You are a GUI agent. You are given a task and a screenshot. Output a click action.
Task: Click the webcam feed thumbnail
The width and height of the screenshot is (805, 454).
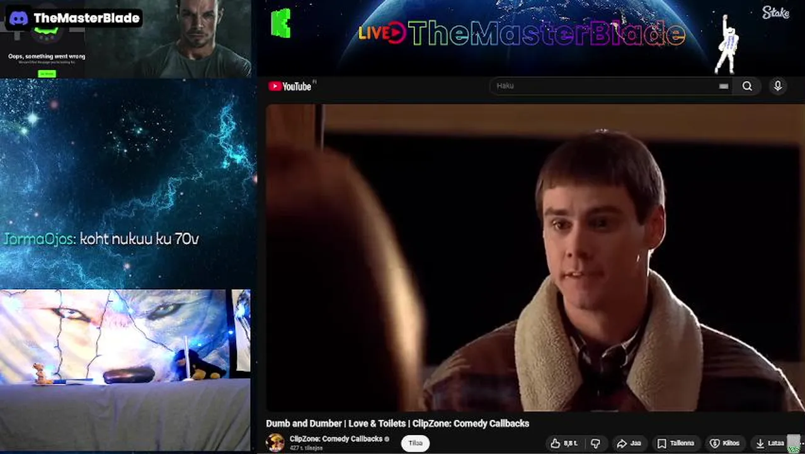(125, 370)
